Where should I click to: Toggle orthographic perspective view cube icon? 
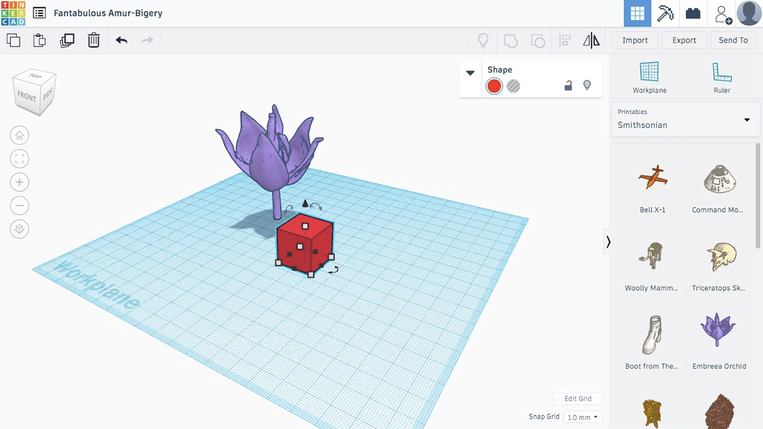[20, 229]
